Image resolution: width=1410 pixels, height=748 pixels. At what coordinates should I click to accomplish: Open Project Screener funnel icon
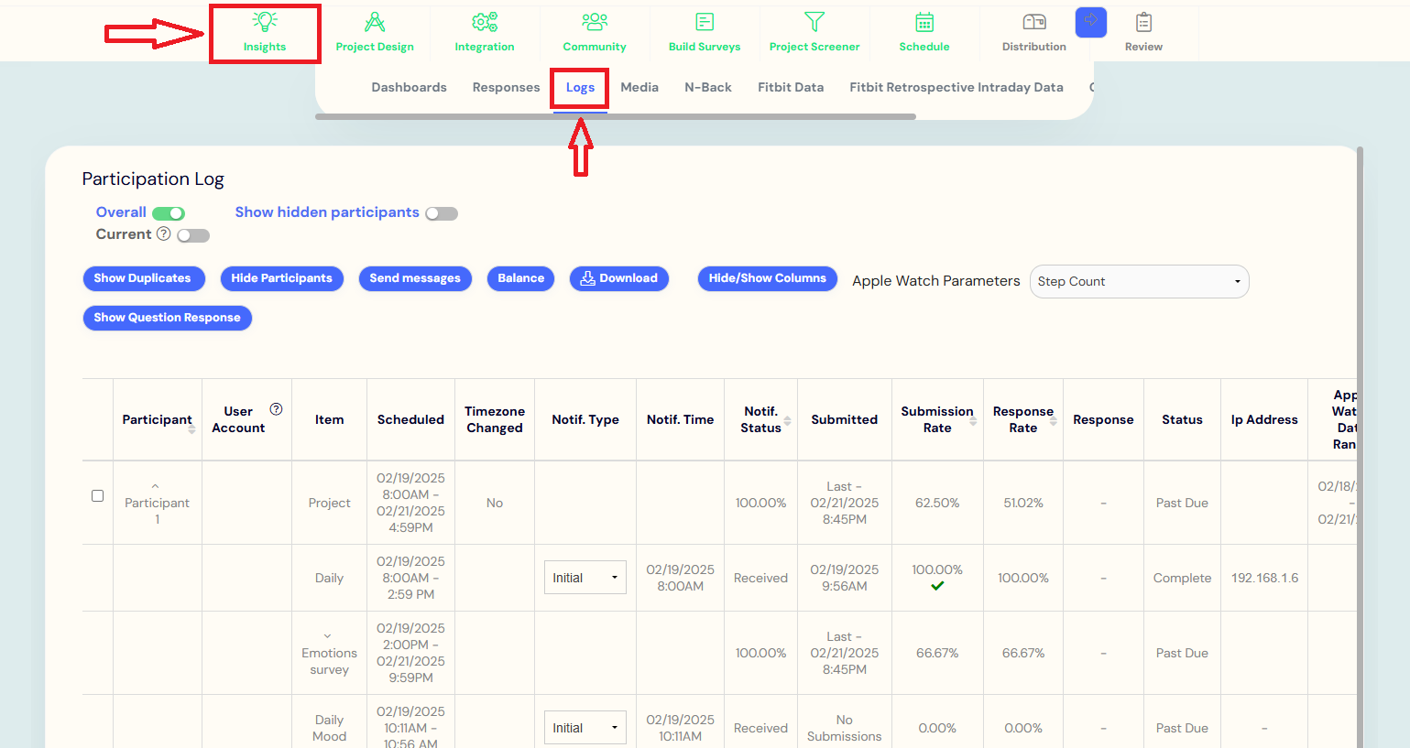click(x=814, y=22)
